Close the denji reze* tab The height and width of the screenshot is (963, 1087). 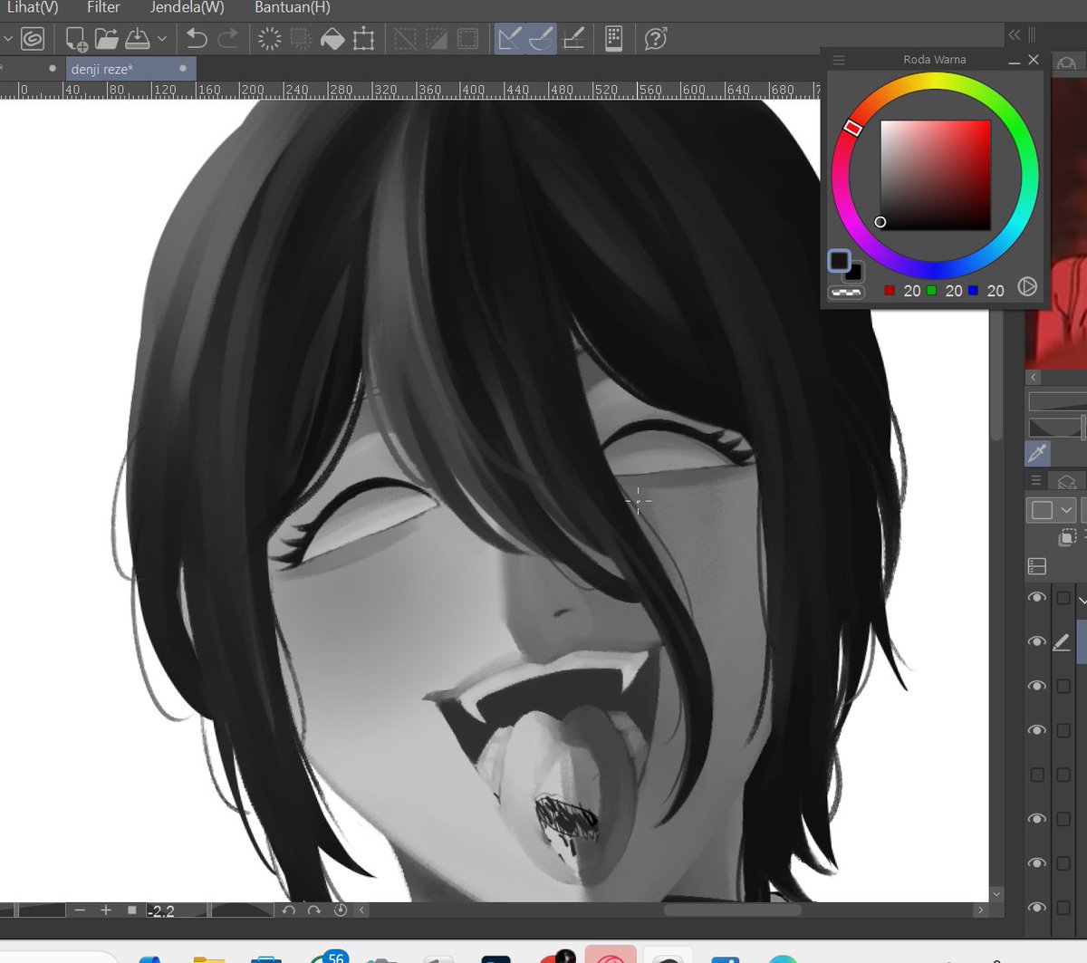(x=183, y=69)
